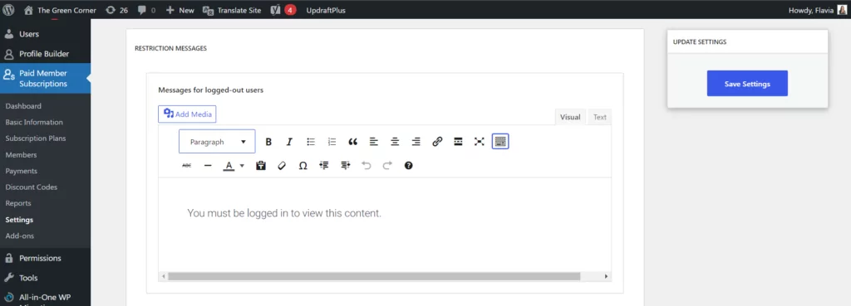Align text left
Screen dimensions: 851x306
[x=374, y=141]
